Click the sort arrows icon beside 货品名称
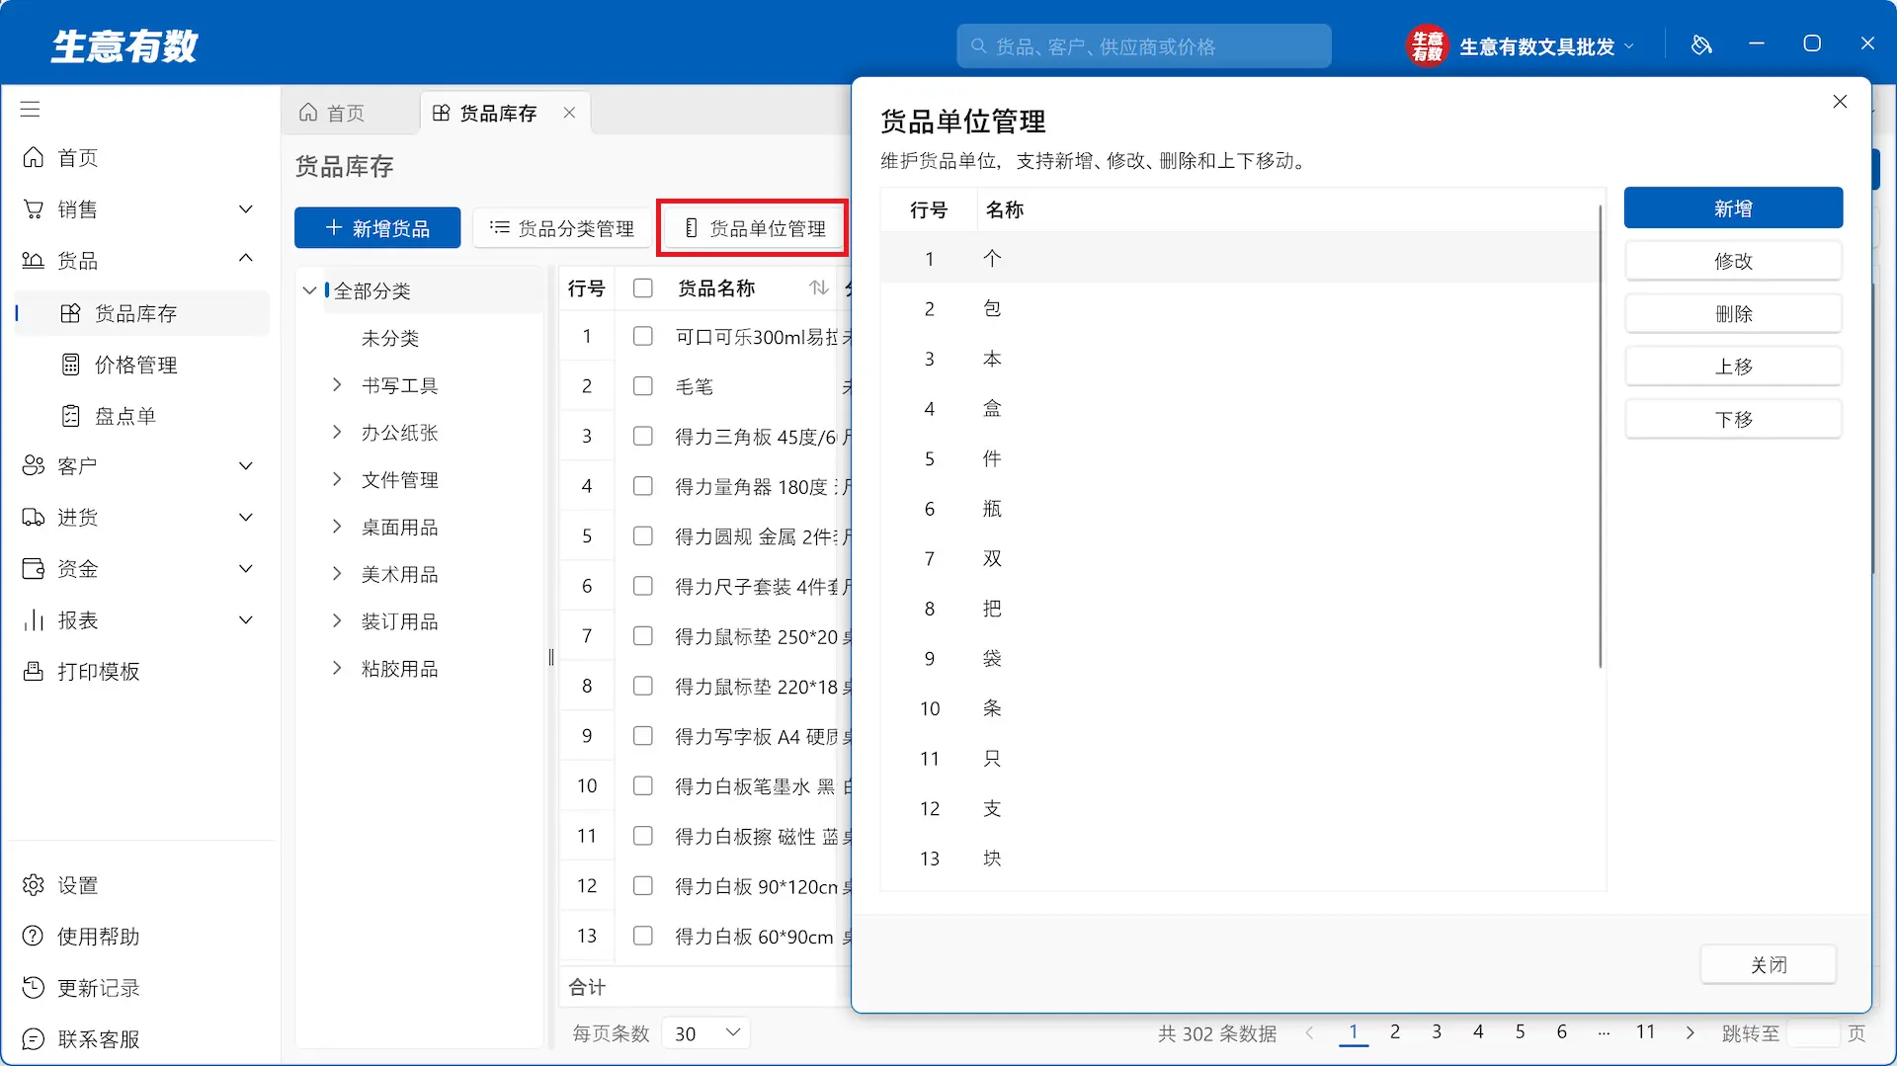 coord(819,287)
